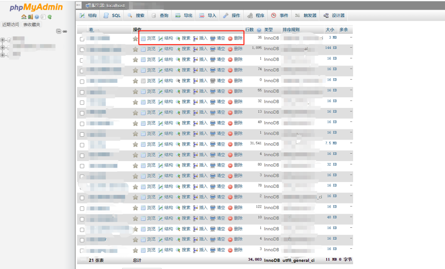445x269 pixels.
Task: Click the collapse all minus icon in sidebar
Action: (x=59, y=31)
